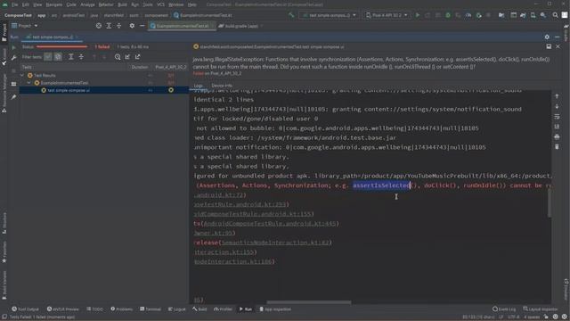The height and width of the screenshot is (321, 570).
Task: Open the Project side tool window tab
Action: pos(4,32)
